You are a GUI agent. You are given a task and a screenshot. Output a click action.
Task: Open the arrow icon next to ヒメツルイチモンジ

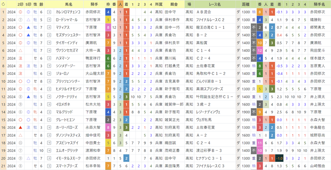click(x=49, y=89)
